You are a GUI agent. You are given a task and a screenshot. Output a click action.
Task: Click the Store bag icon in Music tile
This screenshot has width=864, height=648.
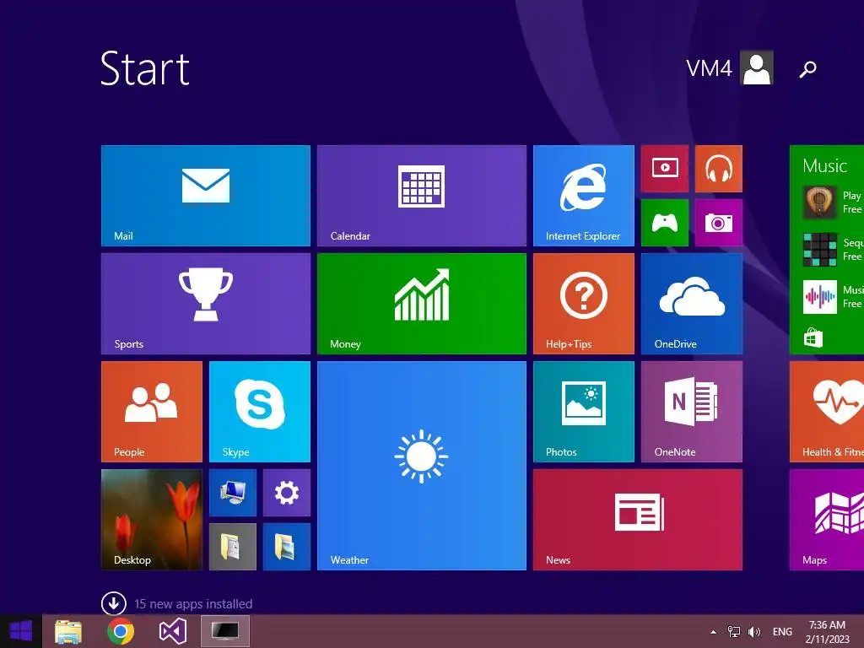pyautogui.click(x=813, y=337)
